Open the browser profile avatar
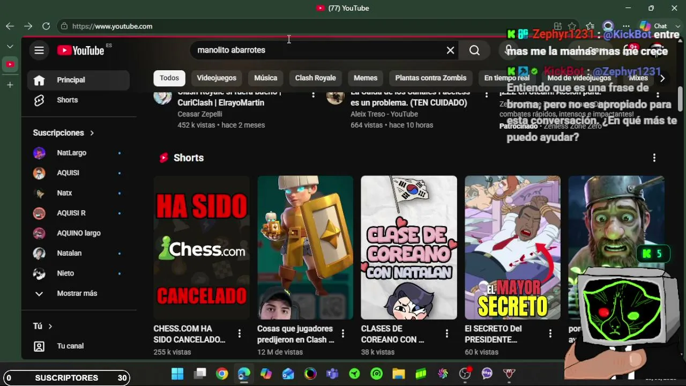 608,26
